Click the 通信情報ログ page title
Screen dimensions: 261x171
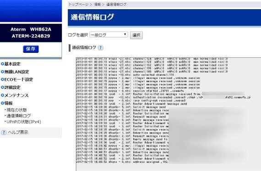click(92, 17)
